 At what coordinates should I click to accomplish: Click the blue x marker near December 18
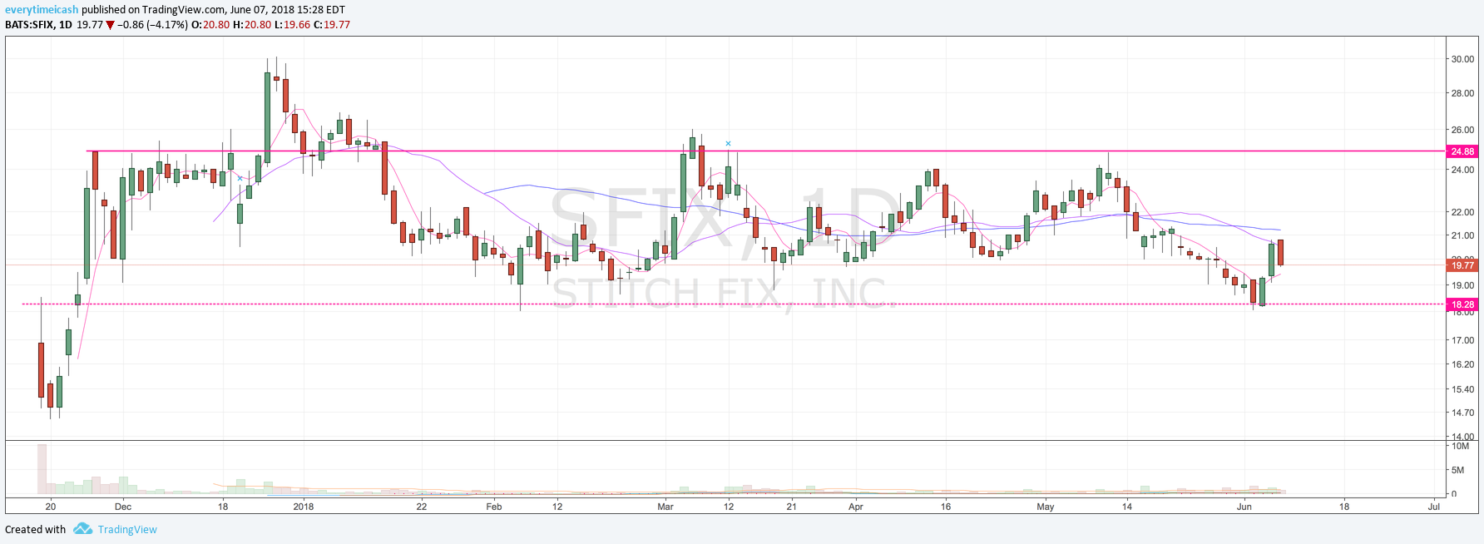tap(240, 178)
